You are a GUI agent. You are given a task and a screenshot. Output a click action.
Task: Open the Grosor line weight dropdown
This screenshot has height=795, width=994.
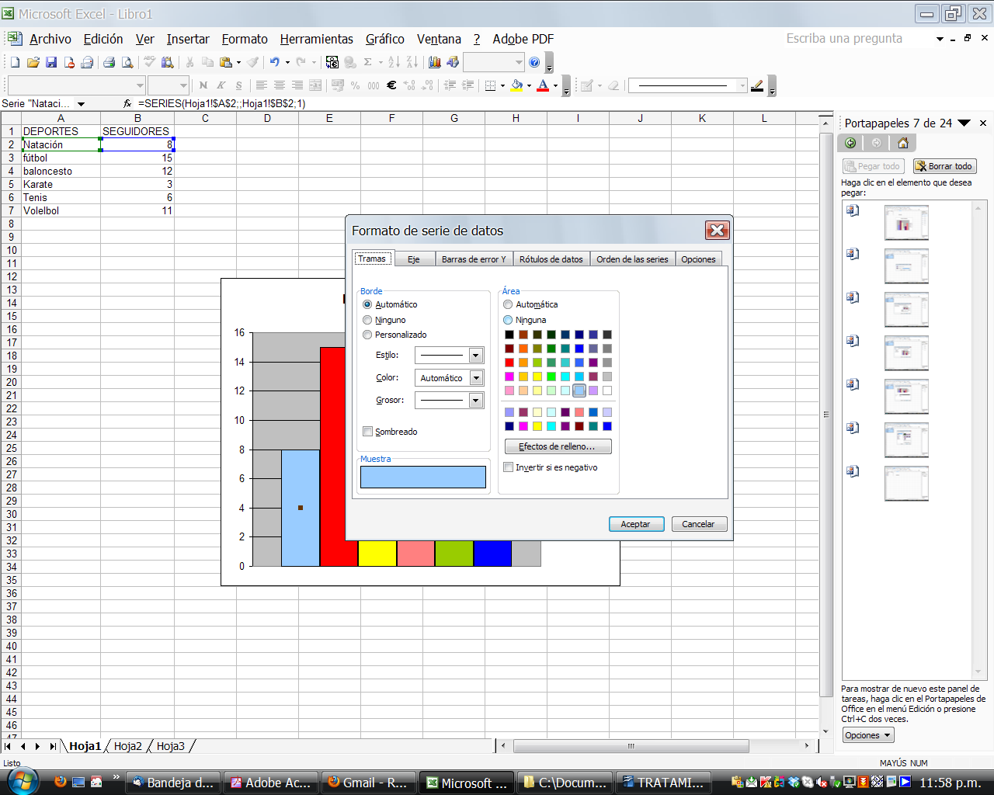tap(476, 401)
